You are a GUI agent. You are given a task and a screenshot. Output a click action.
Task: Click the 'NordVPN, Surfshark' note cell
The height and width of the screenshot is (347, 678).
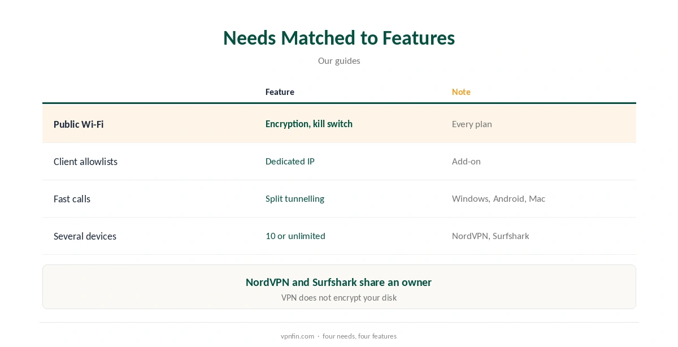490,236
